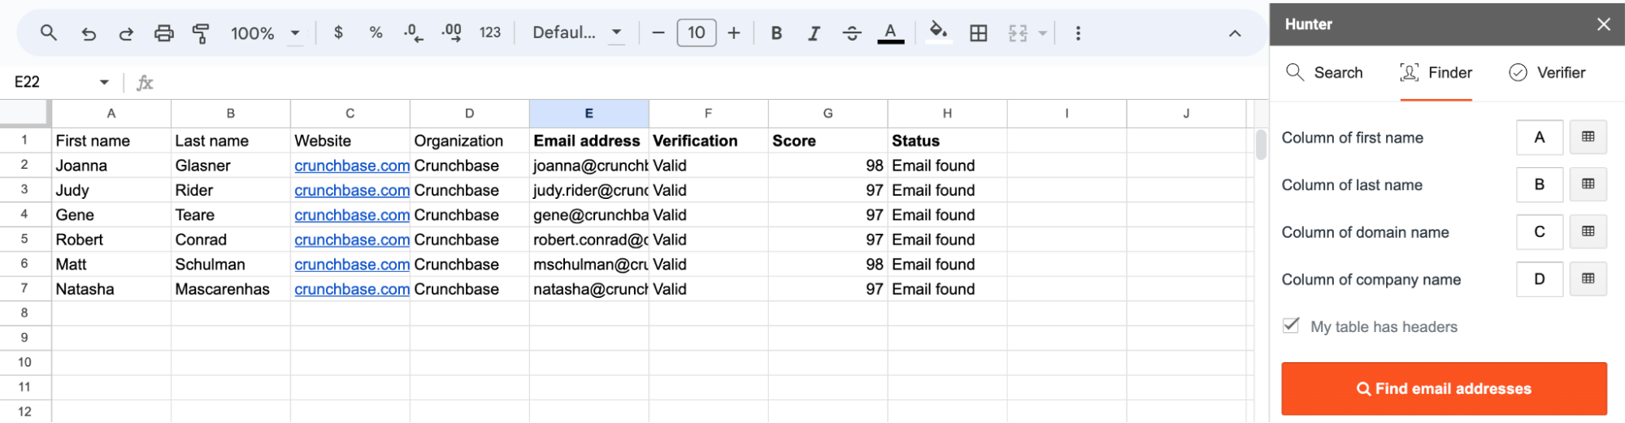Image resolution: width=1625 pixels, height=423 pixels.
Task: Click range selector icon for last name column
Action: pyautogui.click(x=1588, y=184)
